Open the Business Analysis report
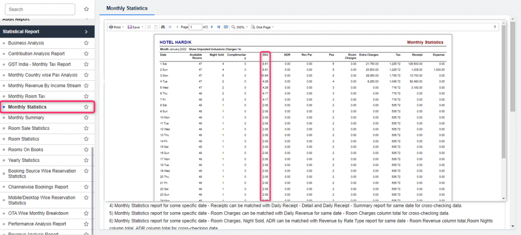Viewport: 521px width, 235px height. (x=26, y=43)
